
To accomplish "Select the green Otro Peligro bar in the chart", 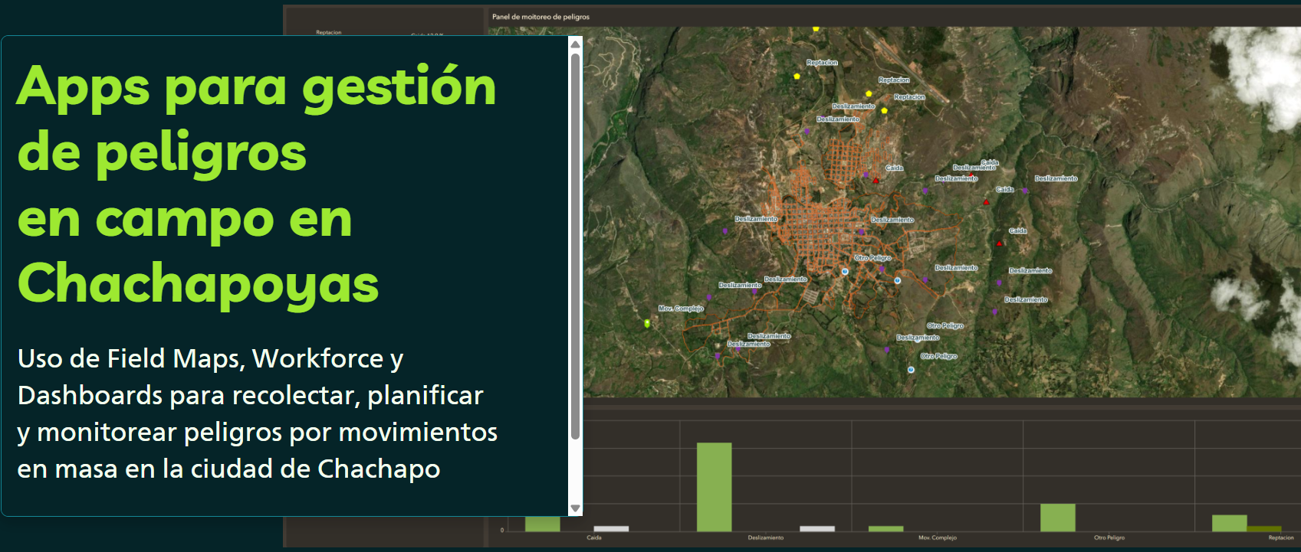I will pos(1057,517).
